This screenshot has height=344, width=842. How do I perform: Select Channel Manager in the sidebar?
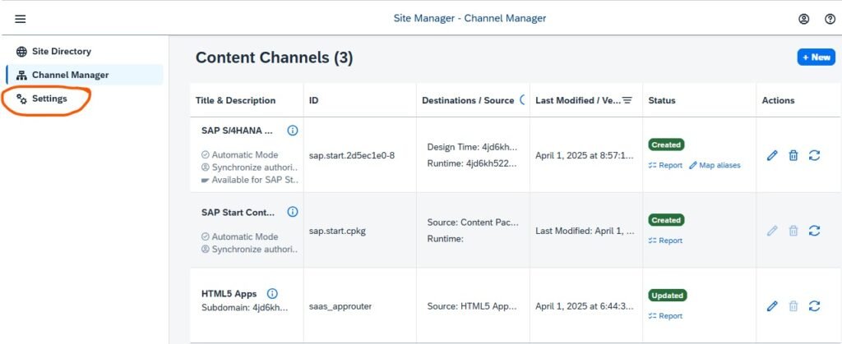[70, 75]
